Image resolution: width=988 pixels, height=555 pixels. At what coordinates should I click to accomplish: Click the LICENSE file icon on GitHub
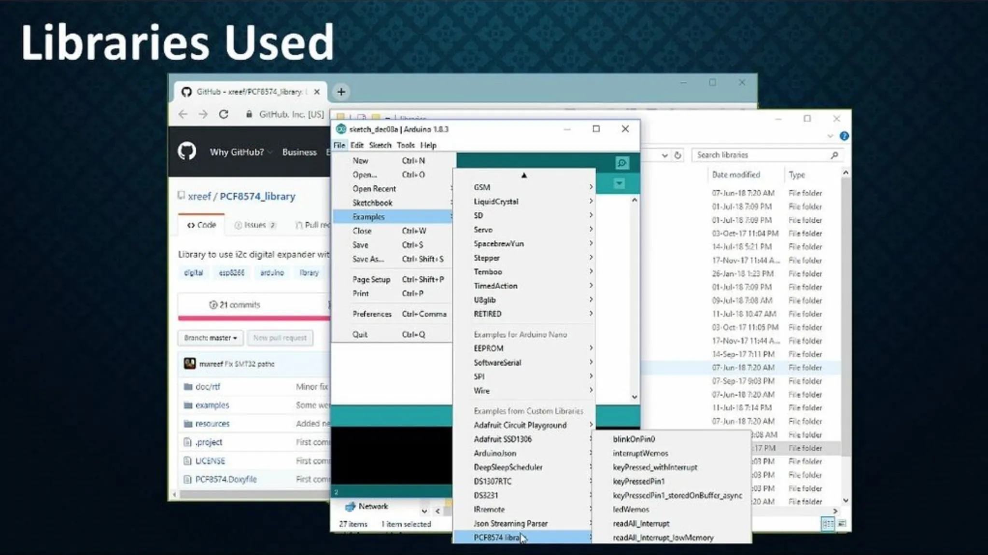coord(188,460)
